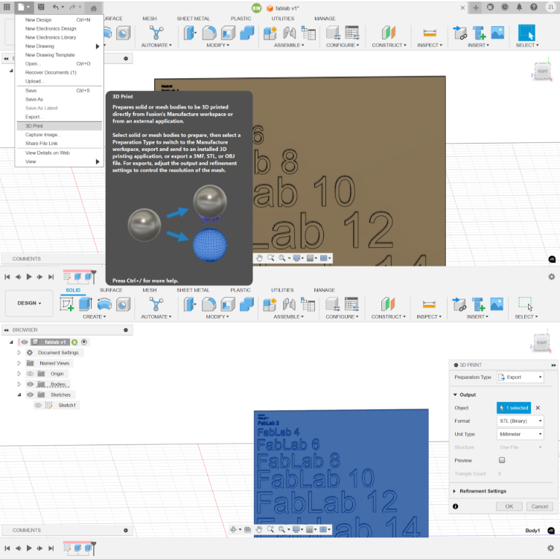Toggle visibility eye of Origin folder

coord(30,374)
